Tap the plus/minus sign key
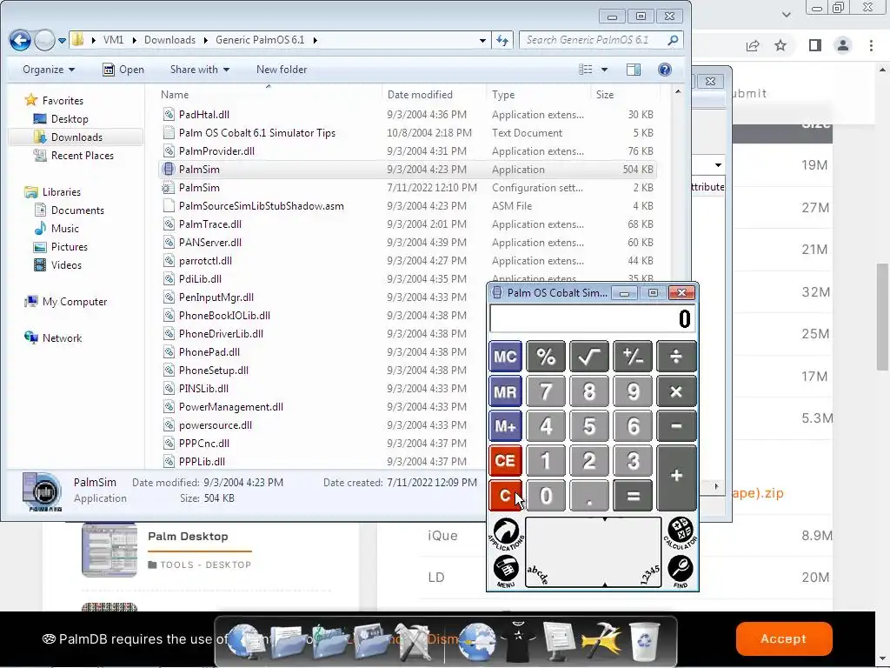 pyautogui.click(x=633, y=357)
